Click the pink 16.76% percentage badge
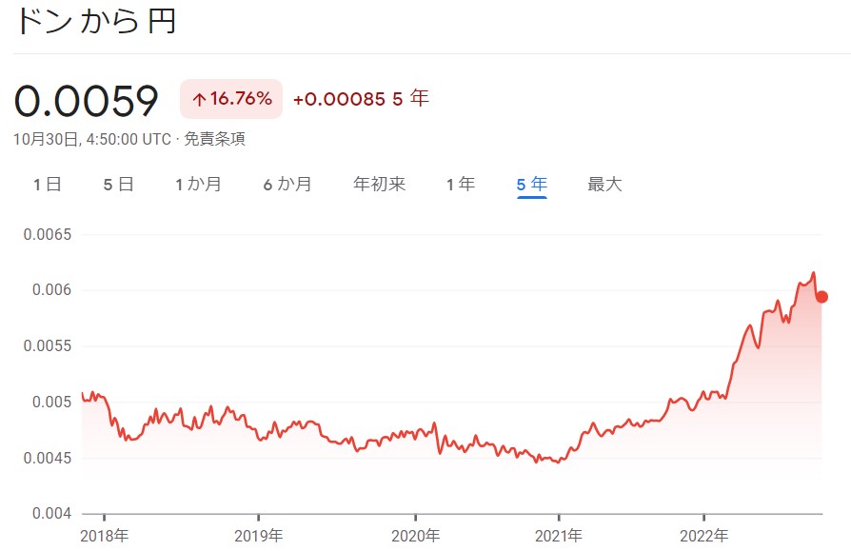This screenshot has width=851, height=551. pos(232,97)
